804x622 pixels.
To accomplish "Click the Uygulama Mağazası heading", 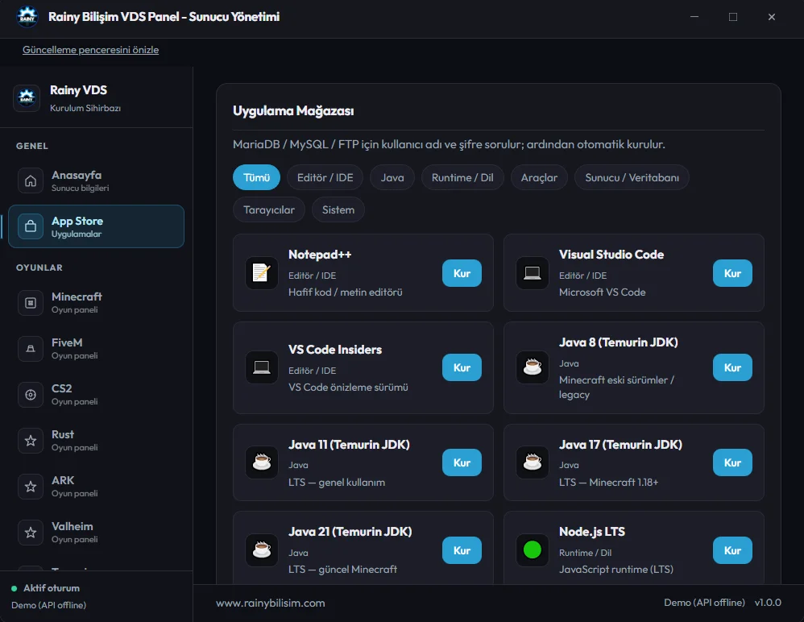I will (x=293, y=110).
